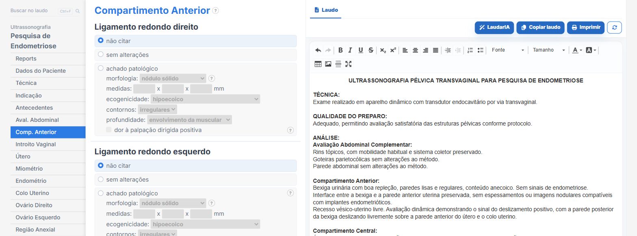Select 'sem alterações' for Ligamento redondo direito

pyautogui.click(x=101, y=54)
